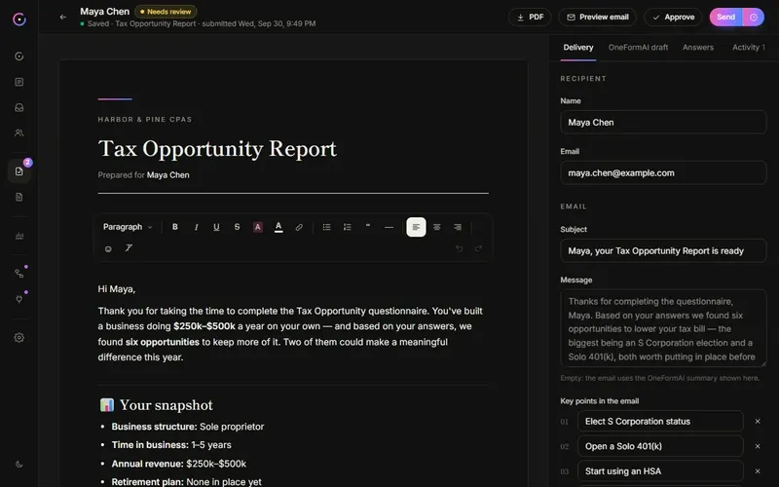This screenshot has height=487, width=779.
Task: Click the Time in business: 1–5 years bullet
Action: click(x=171, y=445)
